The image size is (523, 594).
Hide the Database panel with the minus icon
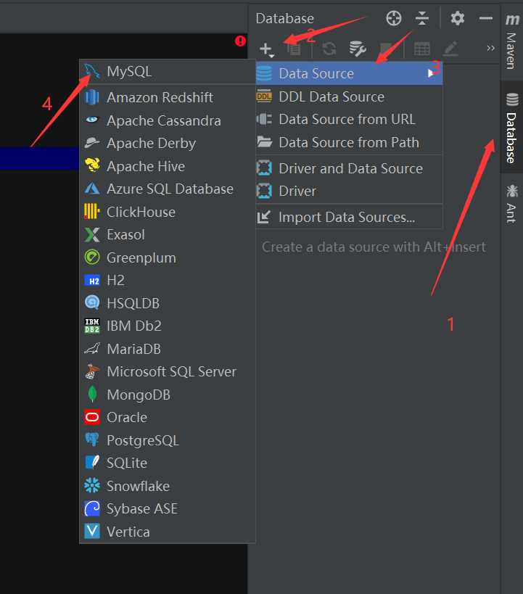click(x=485, y=18)
